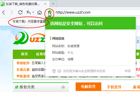
Task: Click the security alliance badge icon
Action: pyautogui.click(x=59, y=71)
